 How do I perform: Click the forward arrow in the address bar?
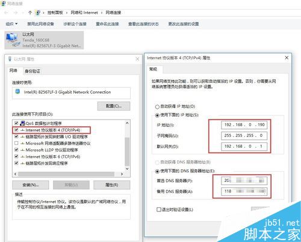point(16,13)
